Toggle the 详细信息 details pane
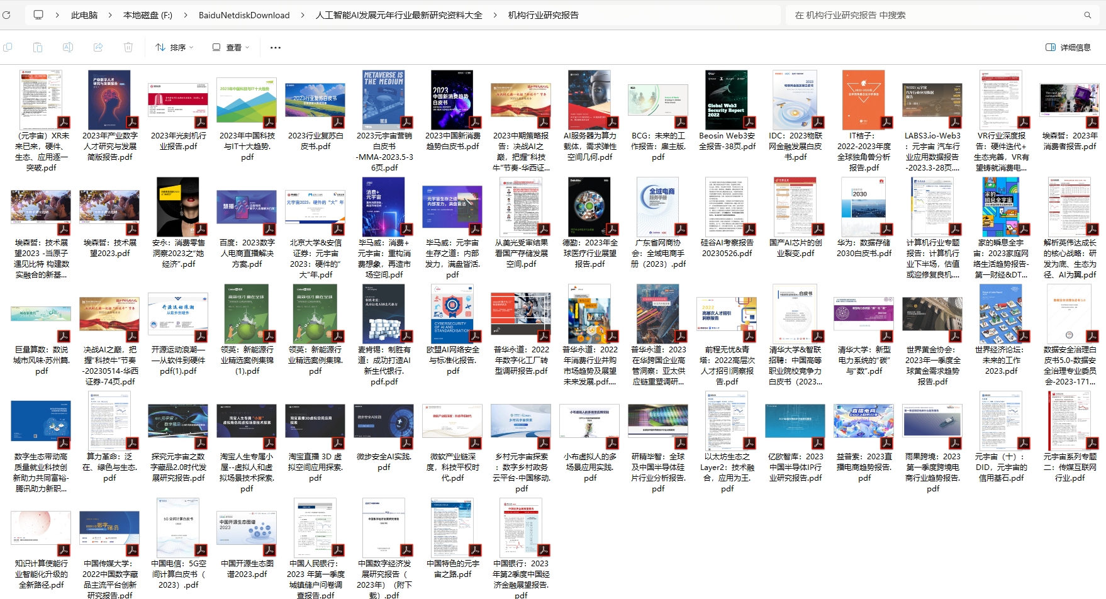This screenshot has width=1106, height=599. coord(1068,47)
